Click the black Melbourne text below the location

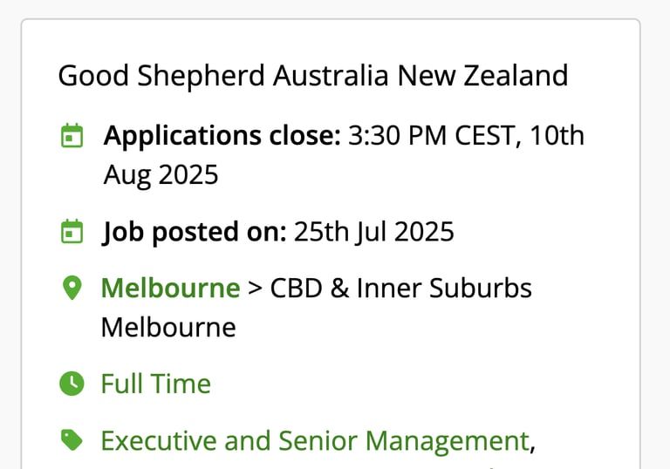(x=168, y=327)
